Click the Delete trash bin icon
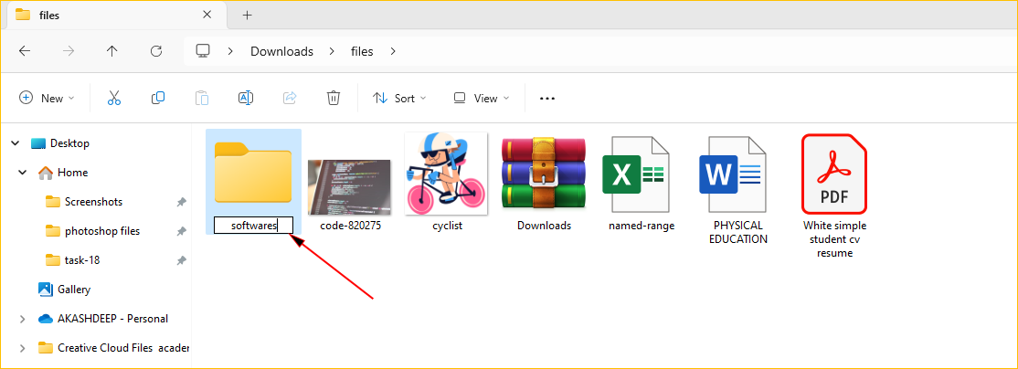Screen dimensions: 1018x369 click(x=334, y=98)
